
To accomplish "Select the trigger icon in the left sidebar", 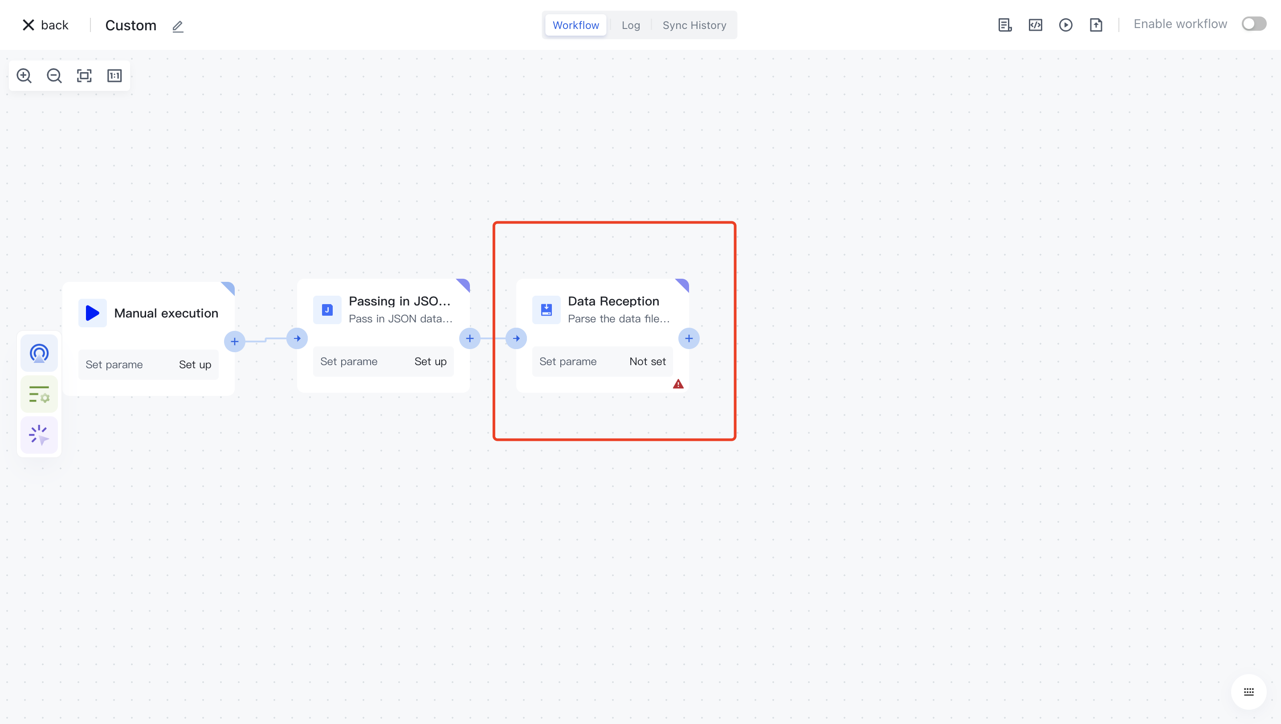I will 39,354.
